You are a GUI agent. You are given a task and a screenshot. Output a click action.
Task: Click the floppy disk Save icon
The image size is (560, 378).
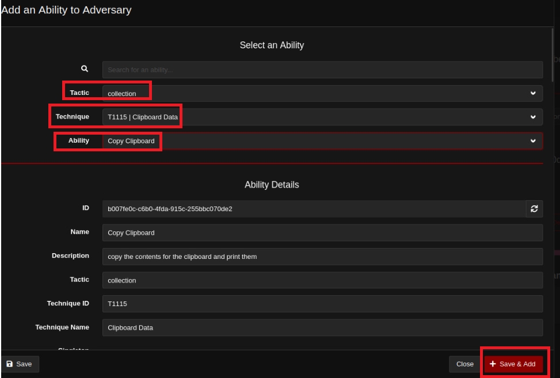pyautogui.click(x=10, y=364)
